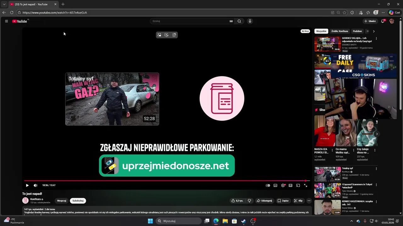Screen dimensions: 403x226
Task: Show more filter chips with right arrow
Action: (x=374, y=31)
